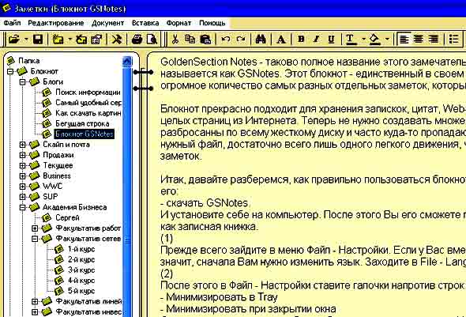Apply the highlight fill color button
The height and width of the screenshot is (317, 466).
(x=374, y=40)
